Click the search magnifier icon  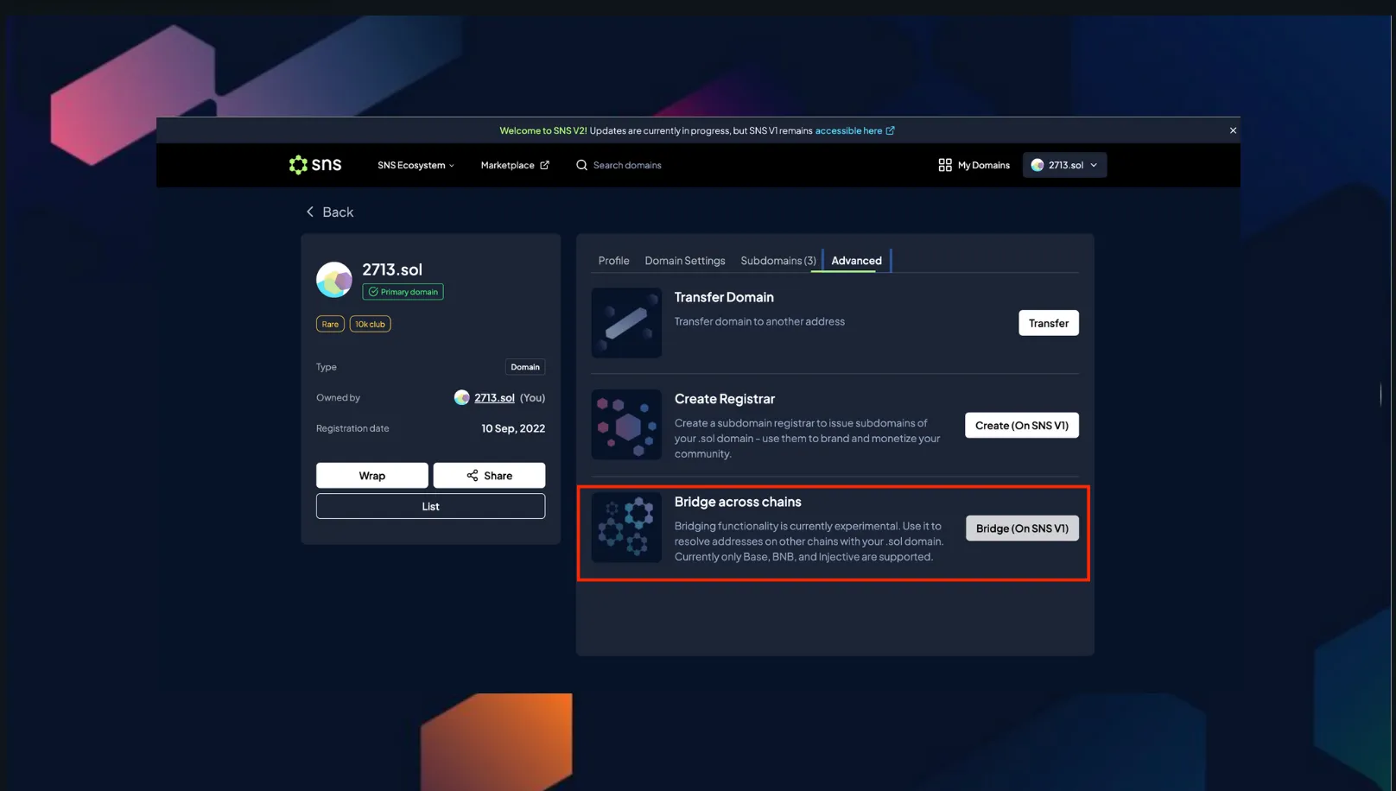(581, 165)
